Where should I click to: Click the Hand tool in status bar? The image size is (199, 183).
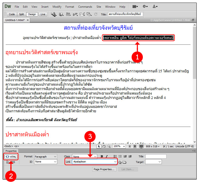click(104, 146)
